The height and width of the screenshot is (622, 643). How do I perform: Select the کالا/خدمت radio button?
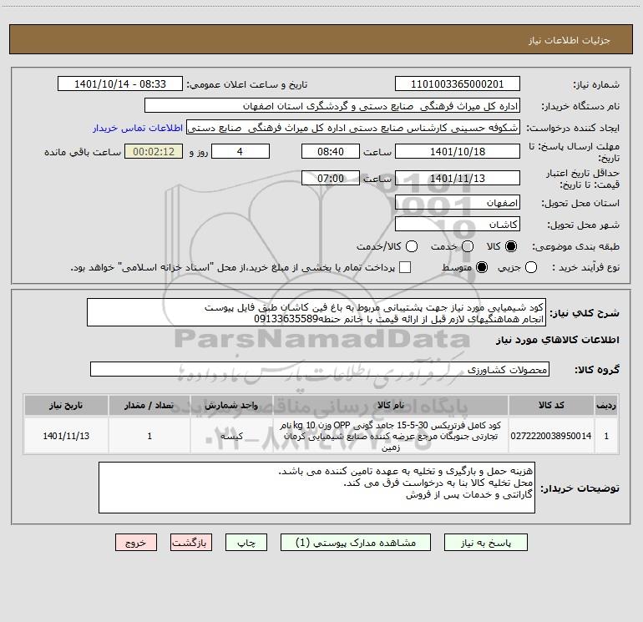coord(412,246)
